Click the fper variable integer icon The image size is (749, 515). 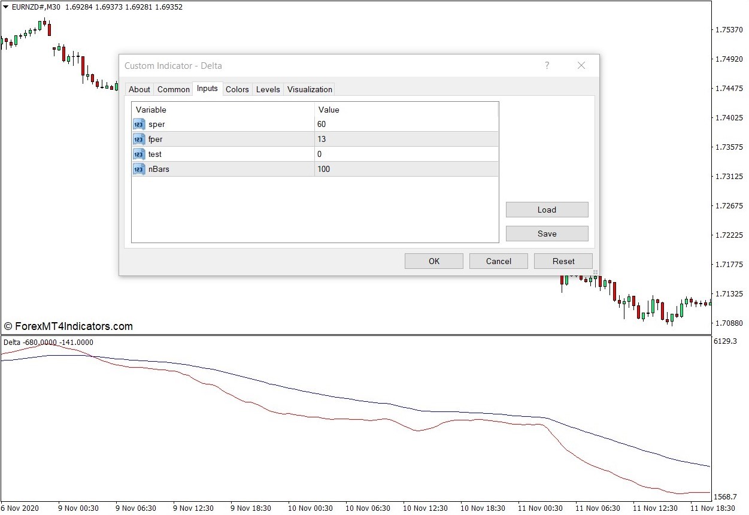(139, 140)
